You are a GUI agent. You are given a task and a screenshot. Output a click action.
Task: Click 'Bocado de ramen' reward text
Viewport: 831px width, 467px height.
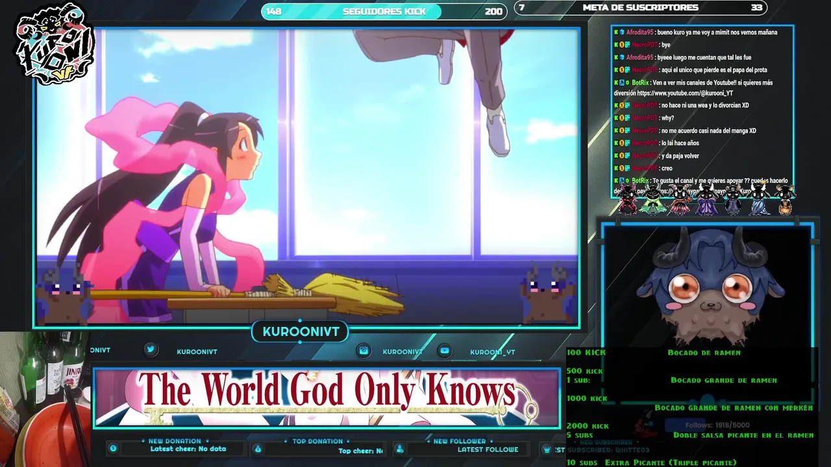[704, 352]
